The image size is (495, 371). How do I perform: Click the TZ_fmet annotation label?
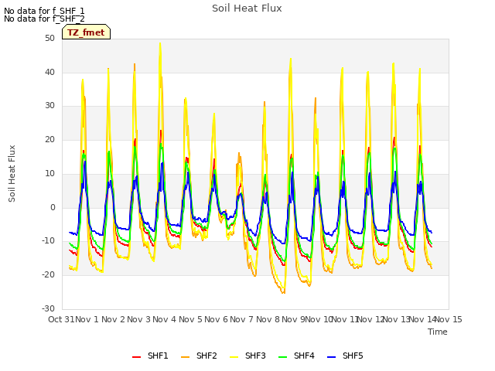(x=86, y=32)
